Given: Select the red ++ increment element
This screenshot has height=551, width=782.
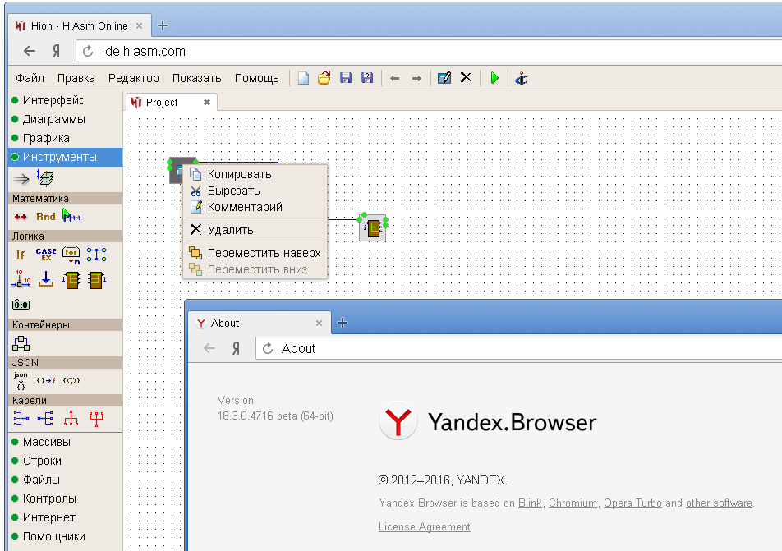Looking at the screenshot, I should [21, 217].
